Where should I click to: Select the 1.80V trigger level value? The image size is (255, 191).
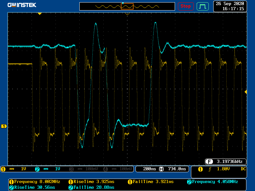(223, 169)
